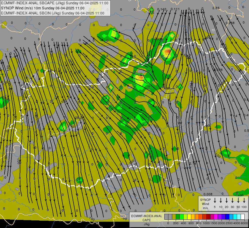Select the pure yellow CAPE legend swatch

189,217
